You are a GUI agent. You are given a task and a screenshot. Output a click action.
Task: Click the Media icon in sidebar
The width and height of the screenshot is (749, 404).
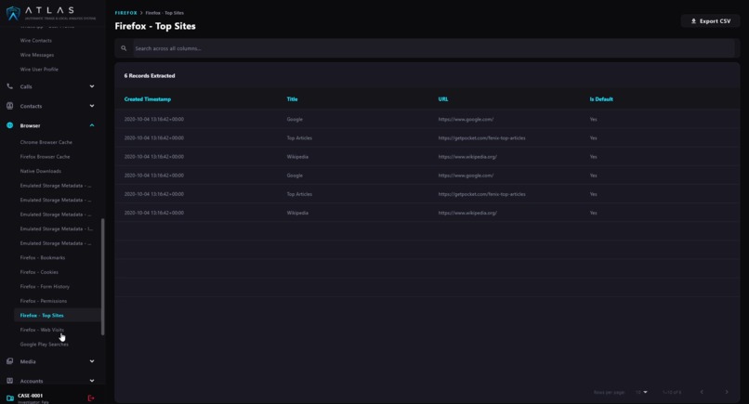(9, 361)
